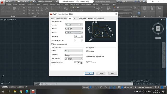Open the Fill color None dropdown
167x94 pixels.
(74, 32)
